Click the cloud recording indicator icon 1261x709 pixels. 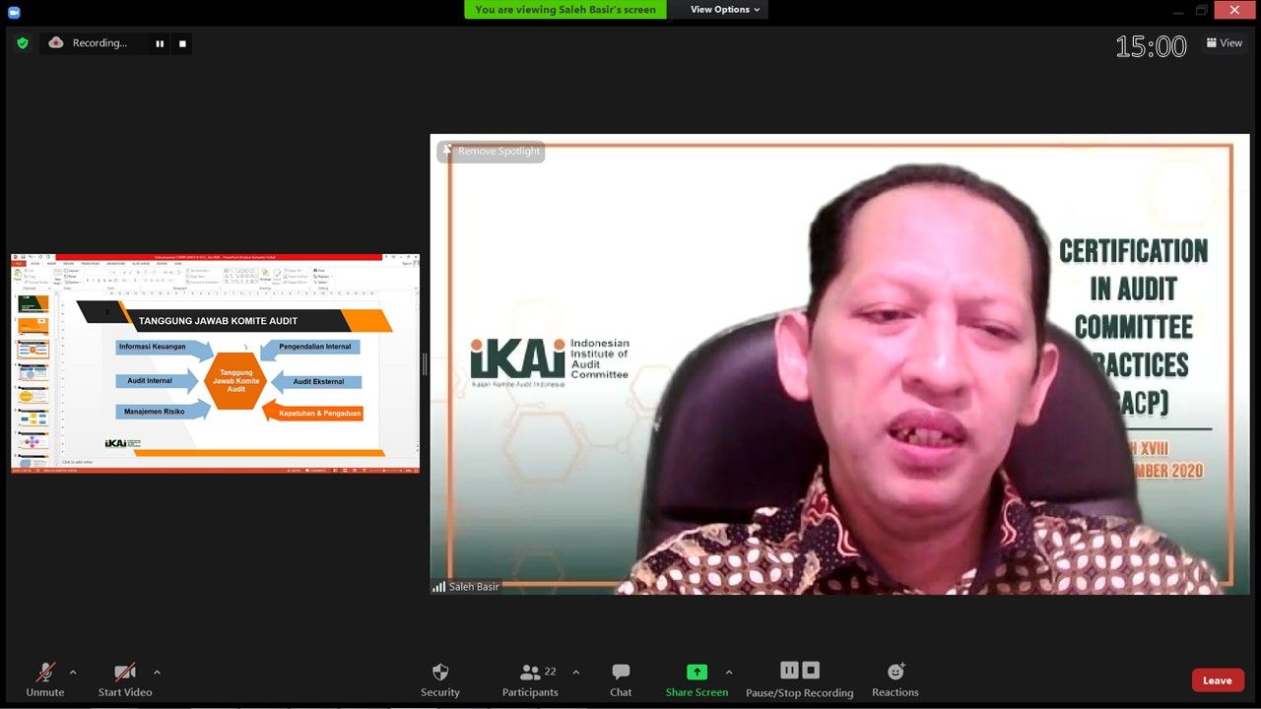point(56,42)
